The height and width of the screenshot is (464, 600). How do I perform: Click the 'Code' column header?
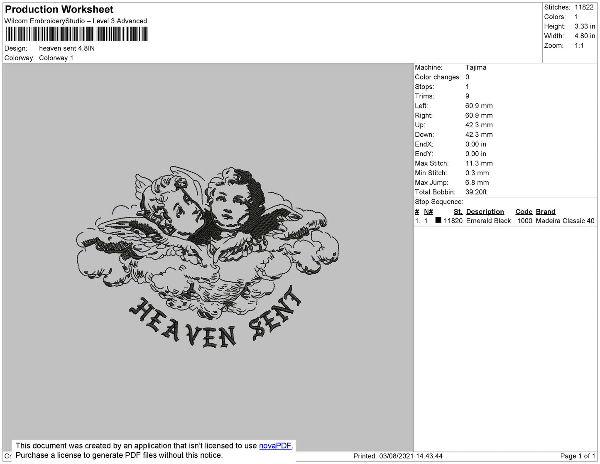(524, 211)
